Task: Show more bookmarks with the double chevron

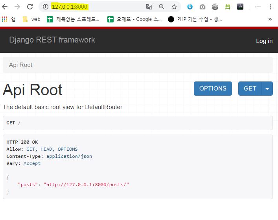Action: [x=270, y=19]
